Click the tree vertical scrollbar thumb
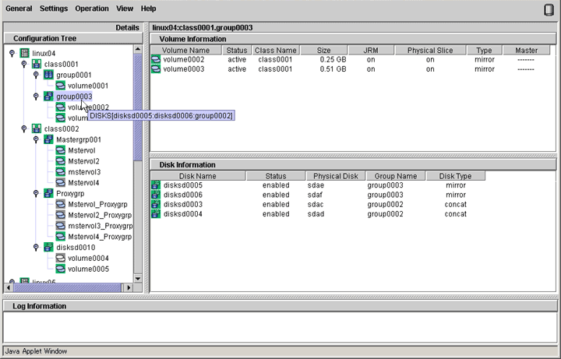This screenshot has height=359, width=561. click(138, 107)
